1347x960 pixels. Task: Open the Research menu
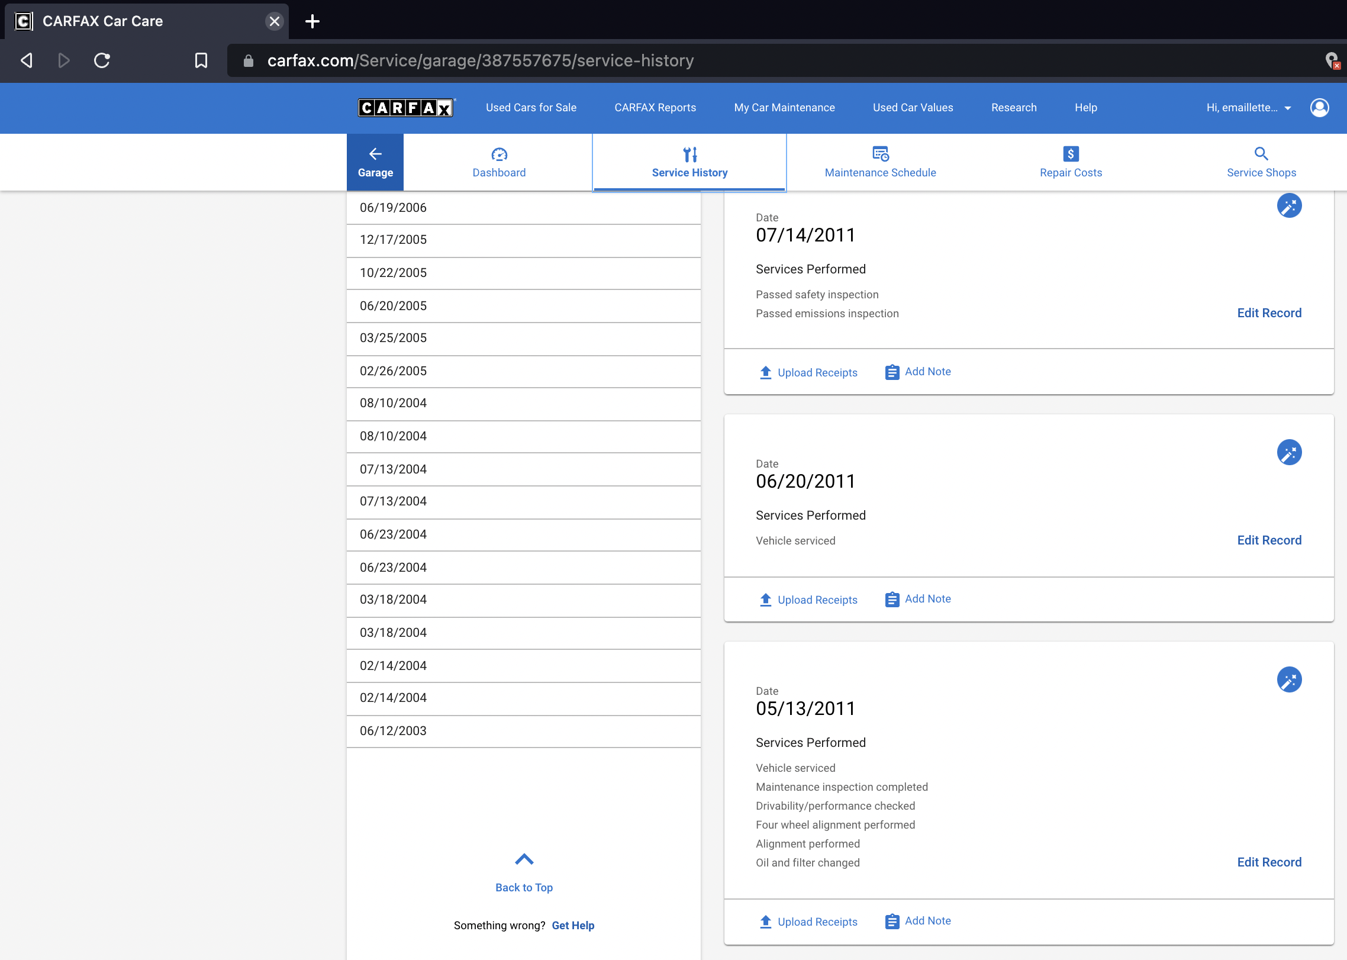(x=1014, y=108)
